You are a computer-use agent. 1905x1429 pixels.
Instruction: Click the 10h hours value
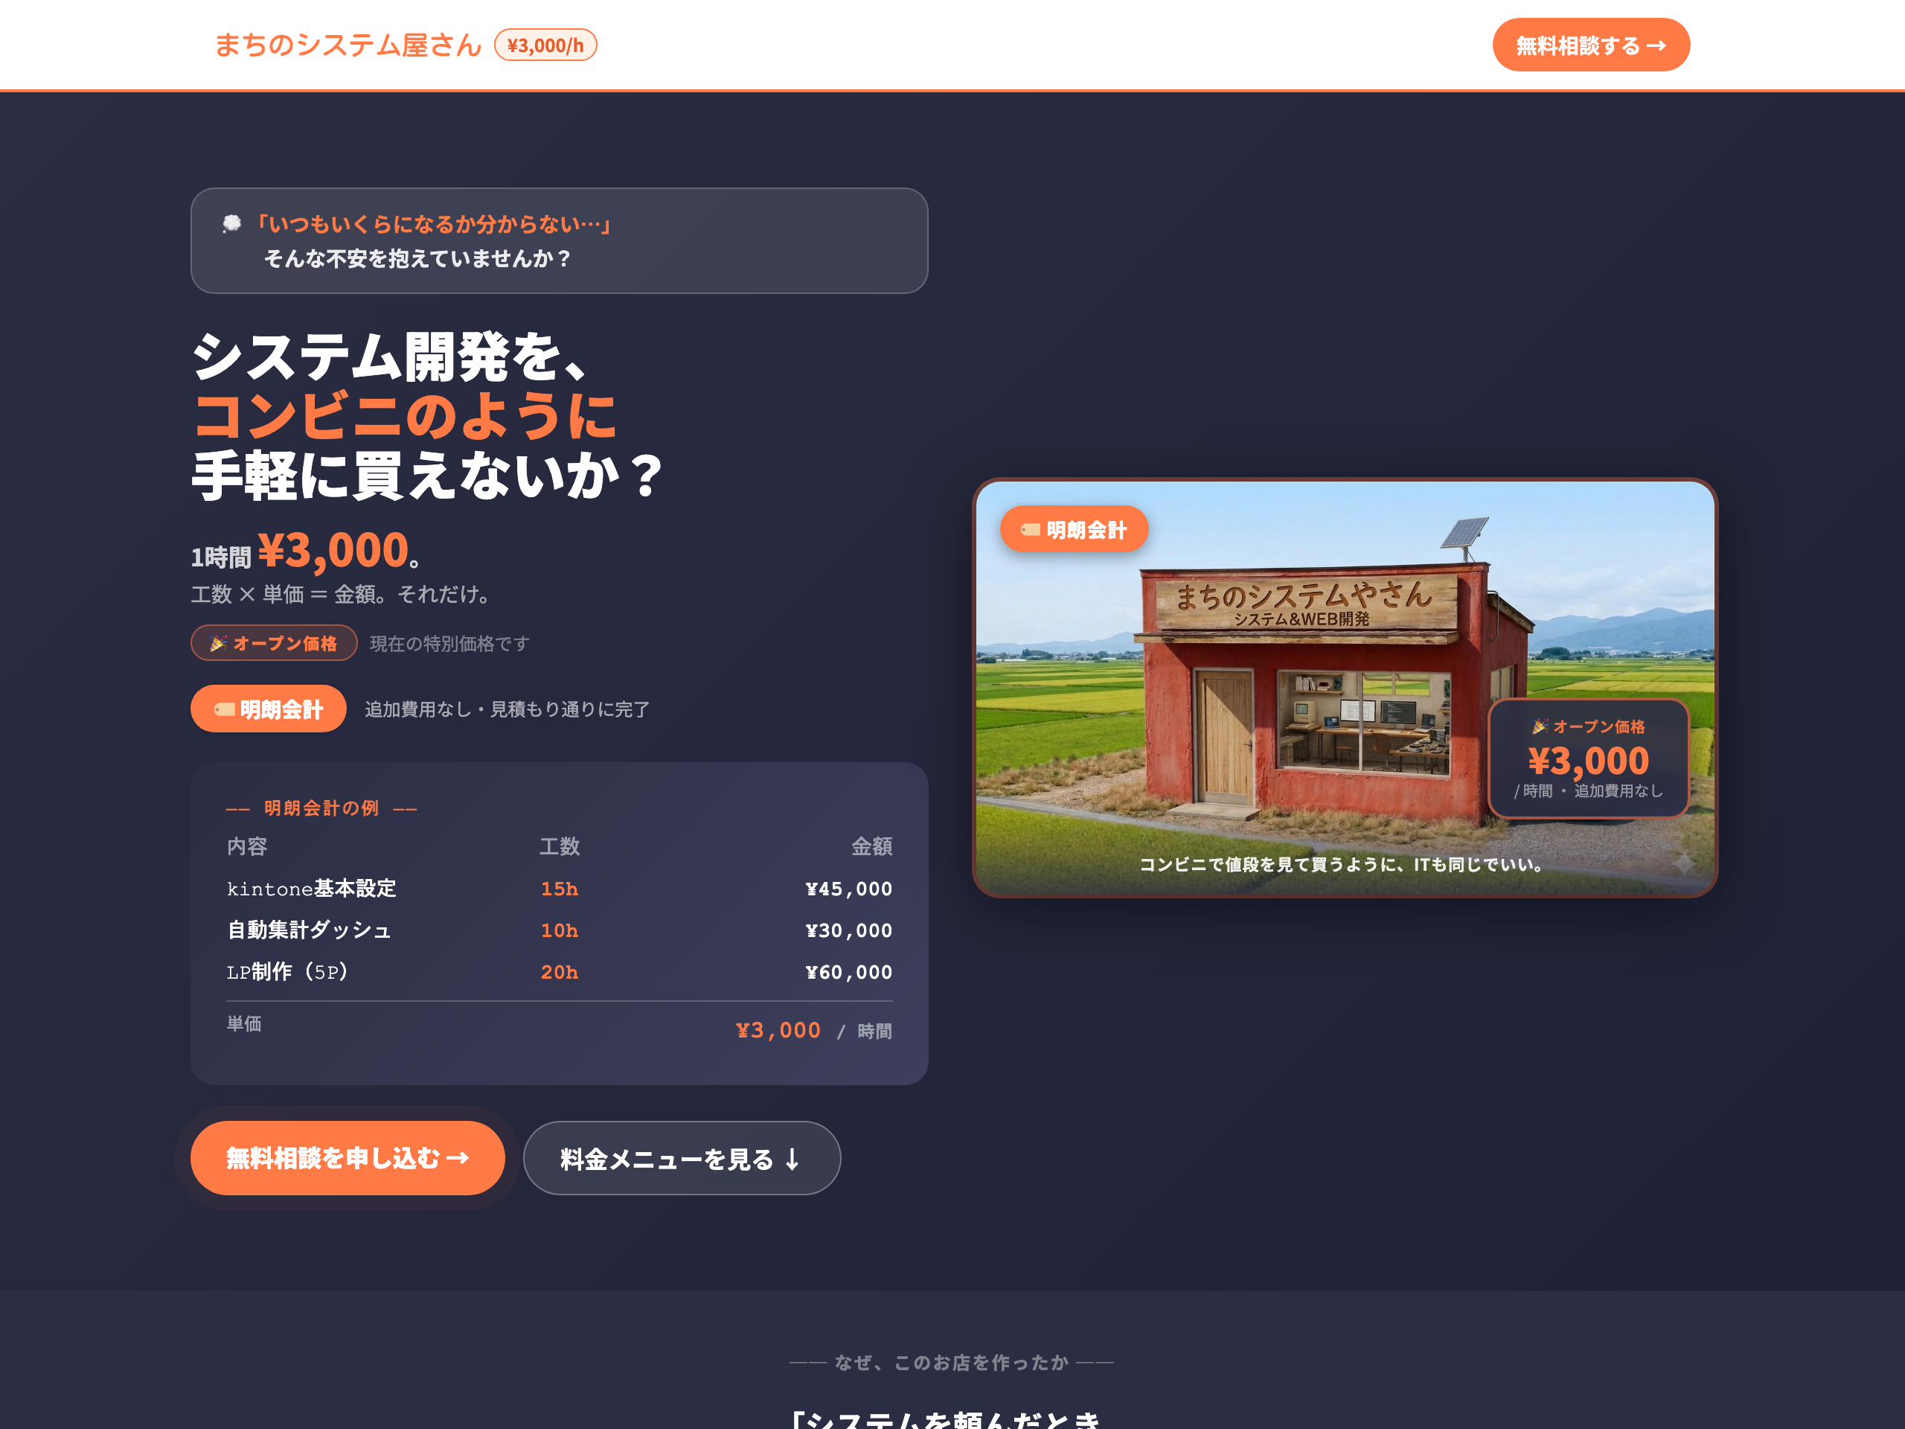coord(559,930)
